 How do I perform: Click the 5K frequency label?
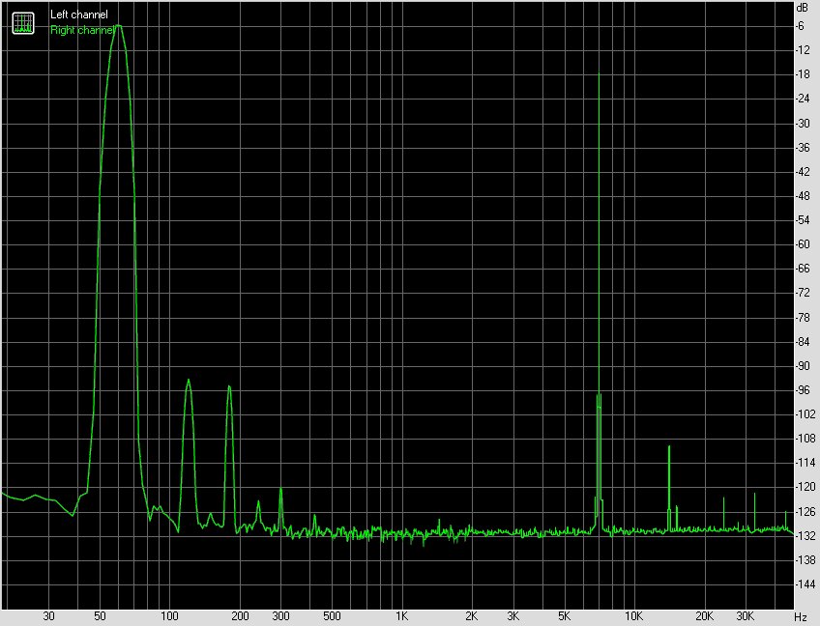(x=565, y=616)
